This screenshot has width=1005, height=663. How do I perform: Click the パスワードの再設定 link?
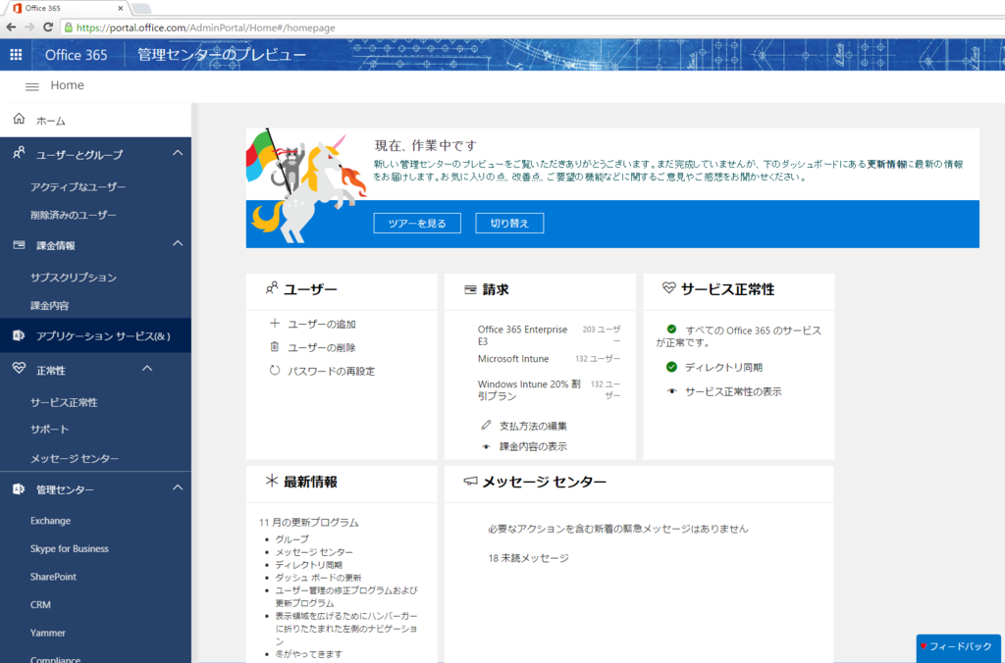coord(332,372)
